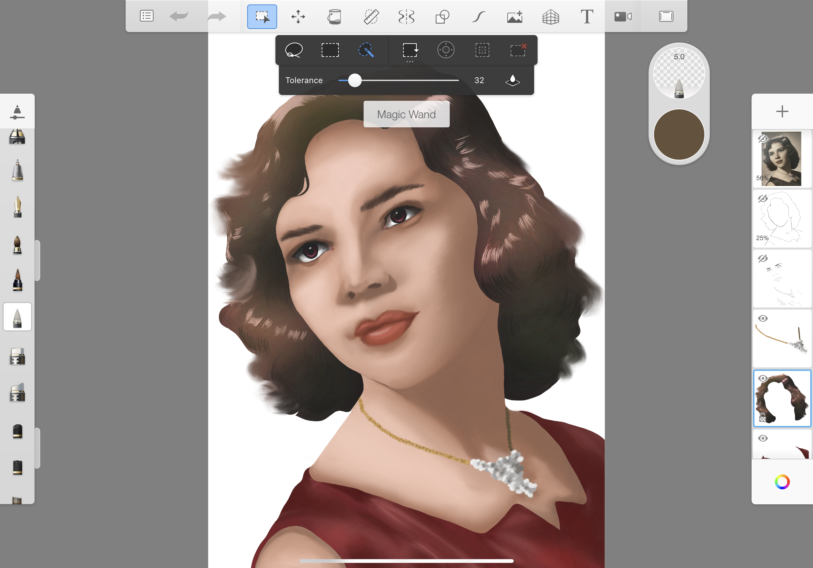813x568 pixels.
Task: Toggle sample all layers droplet icon
Action: [512, 80]
